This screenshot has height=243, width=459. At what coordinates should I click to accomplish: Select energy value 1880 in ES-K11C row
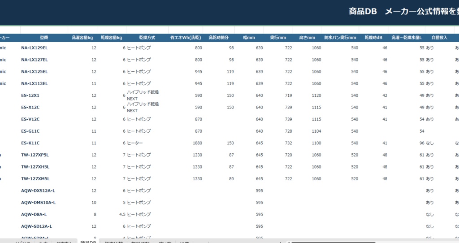pyautogui.click(x=197, y=143)
